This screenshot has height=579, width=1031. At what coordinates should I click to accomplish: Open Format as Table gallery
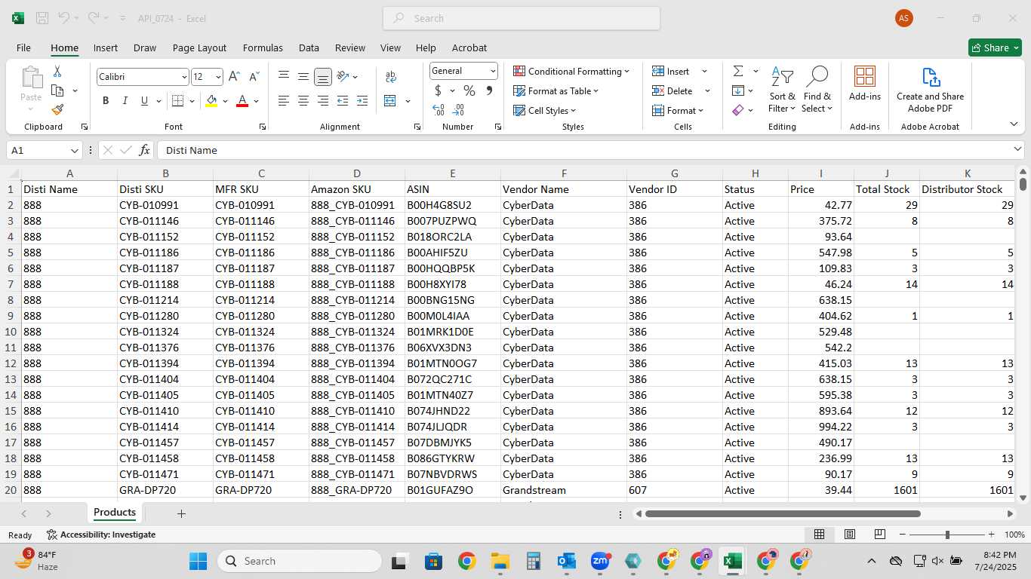[556, 90]
